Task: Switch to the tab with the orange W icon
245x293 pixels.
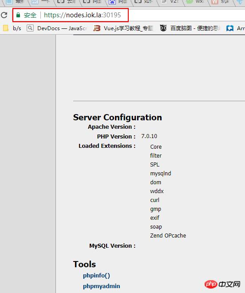Action: (x=215, y=2)
